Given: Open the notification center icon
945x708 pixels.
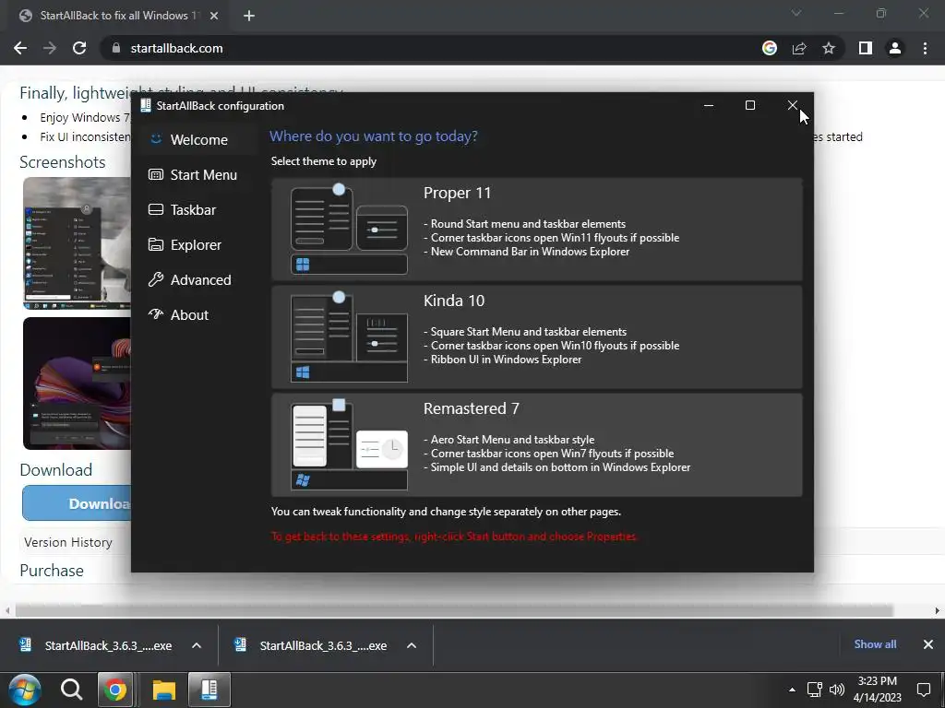Looking at the screenshot, I should pyautogui.click(x=923, y=690).
